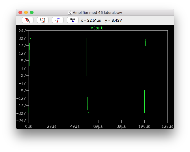Click the pick visible traces toolbar button
190x152 pixels.
58,20
